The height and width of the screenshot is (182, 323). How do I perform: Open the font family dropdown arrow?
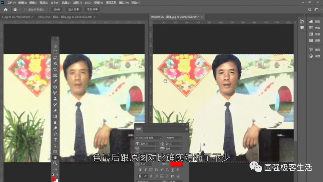click(x=160, y=138)
